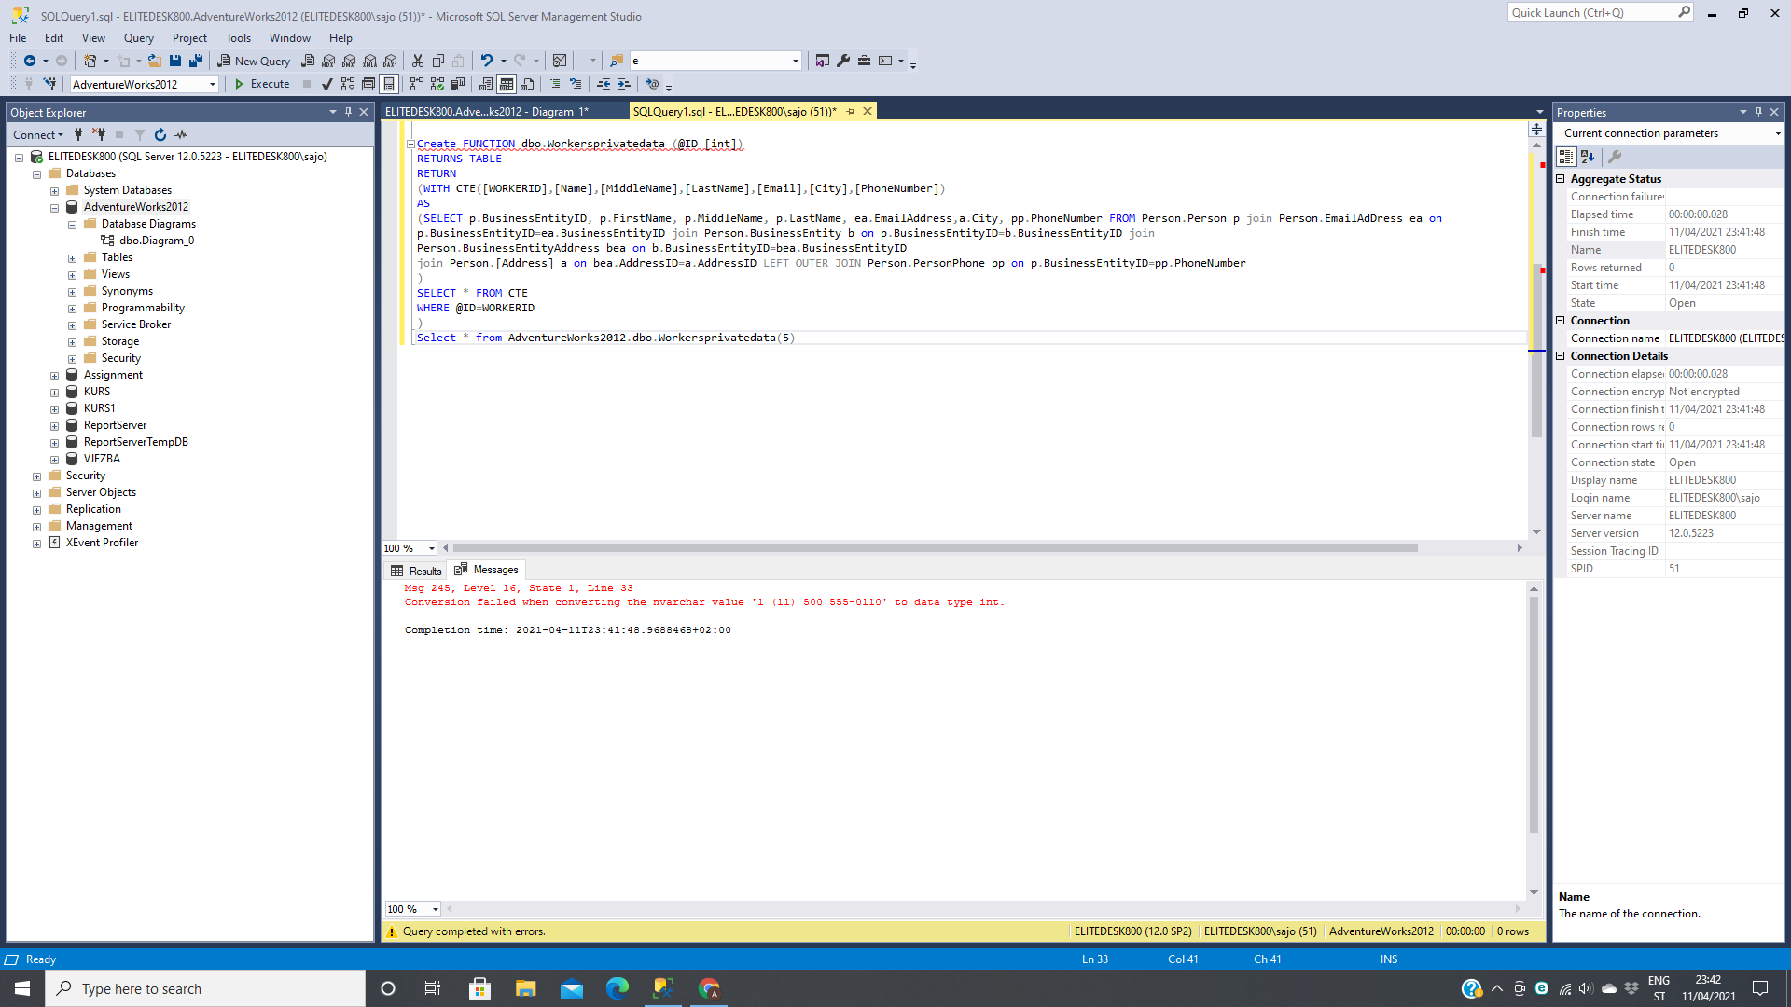Click the Save All icon
Screen dimensions: 1791x1007
point(196,61)
